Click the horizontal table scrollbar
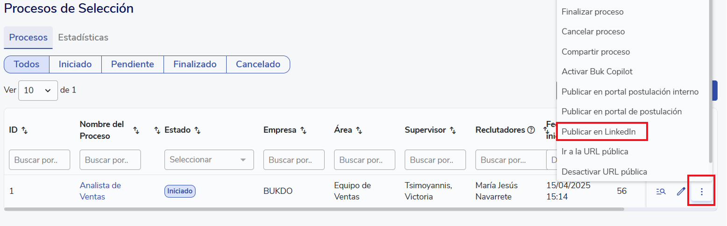727x226 pixels. pyautogui.click(x=313, y=209)
